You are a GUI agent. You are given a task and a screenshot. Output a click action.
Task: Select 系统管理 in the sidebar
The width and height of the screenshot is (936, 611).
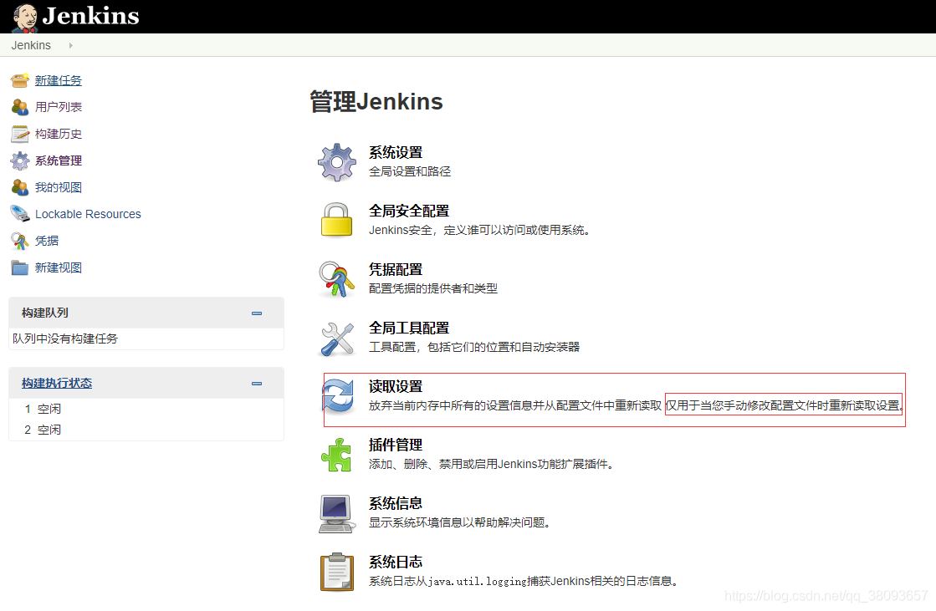coord(59,160)
